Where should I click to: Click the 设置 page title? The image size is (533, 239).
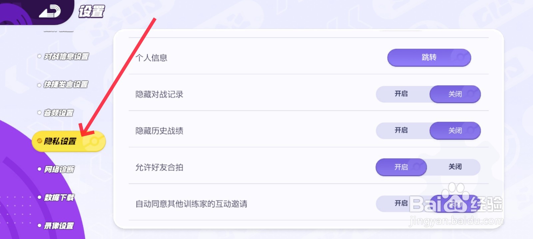pyautogui.click(x=92, y=12)
